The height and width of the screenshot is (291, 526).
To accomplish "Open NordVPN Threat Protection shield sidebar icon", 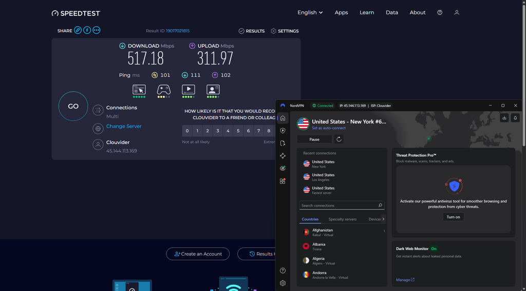I will (283, 131).
